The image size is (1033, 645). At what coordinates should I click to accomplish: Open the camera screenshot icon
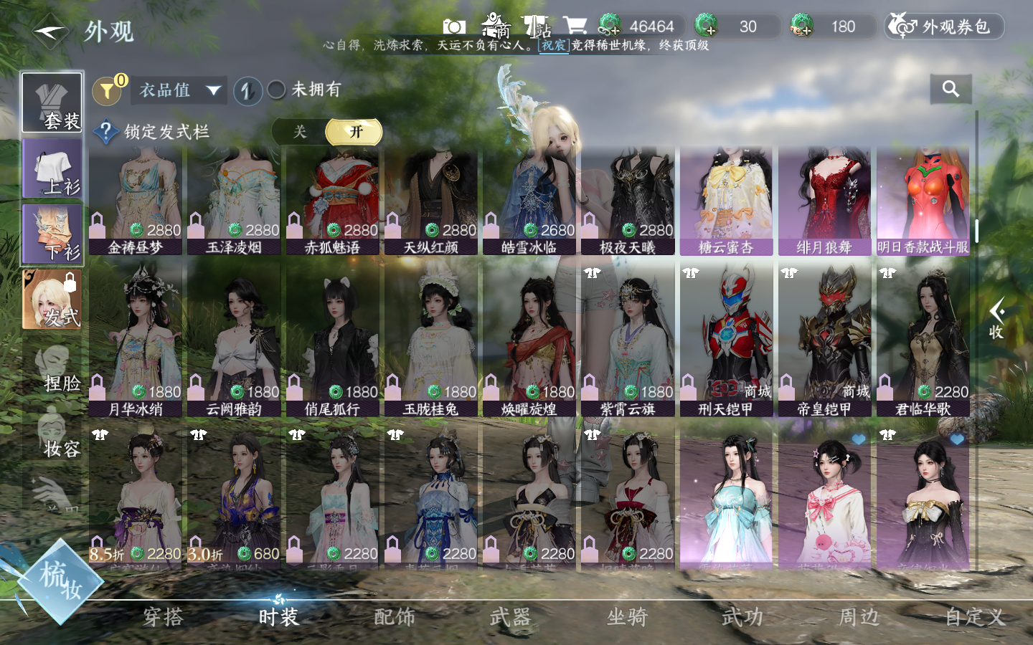pos(454,27)
